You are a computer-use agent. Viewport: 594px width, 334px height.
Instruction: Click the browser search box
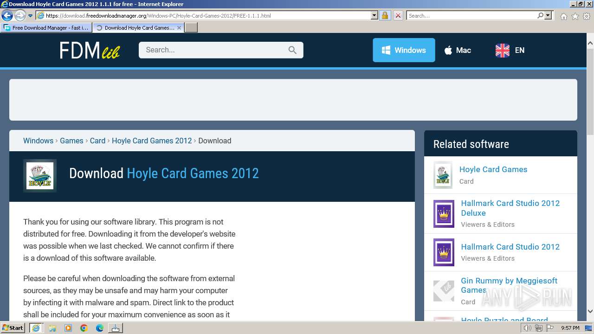point(471,15)
